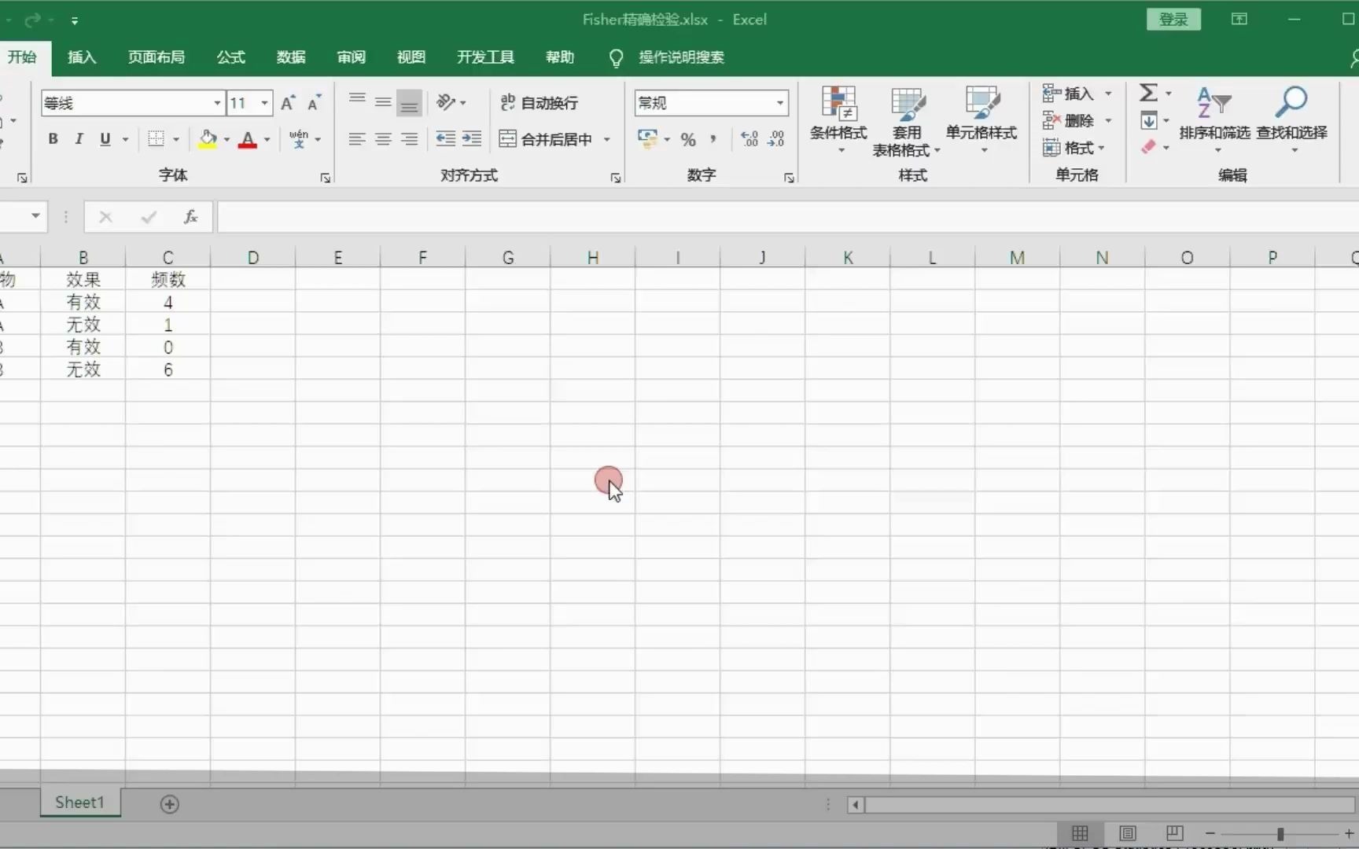Open the font size dropdown
1359x849 pixels.
265,103
